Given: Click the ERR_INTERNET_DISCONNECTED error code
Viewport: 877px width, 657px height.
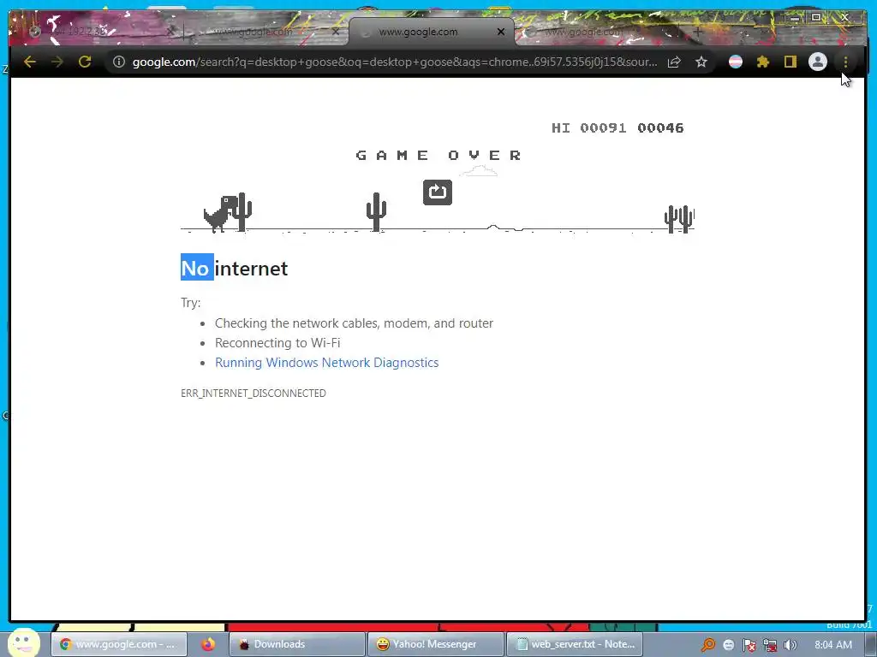Looking at the screenshot, I should point(254,394).
